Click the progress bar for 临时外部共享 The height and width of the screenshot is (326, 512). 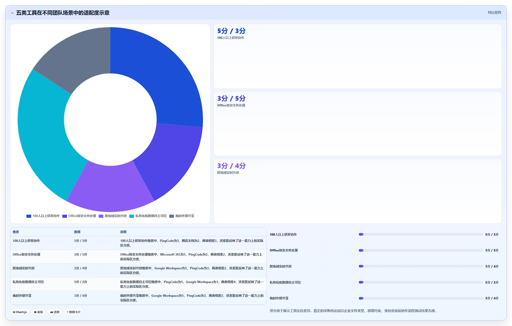421,298
